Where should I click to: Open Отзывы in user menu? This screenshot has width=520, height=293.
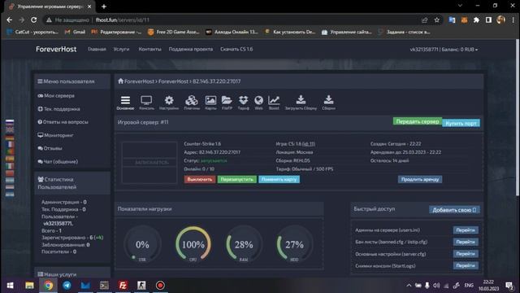(50, 148)
